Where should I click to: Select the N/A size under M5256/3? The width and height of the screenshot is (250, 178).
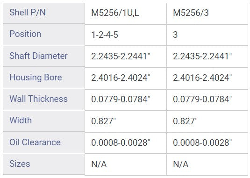click(x=207, y=164)
